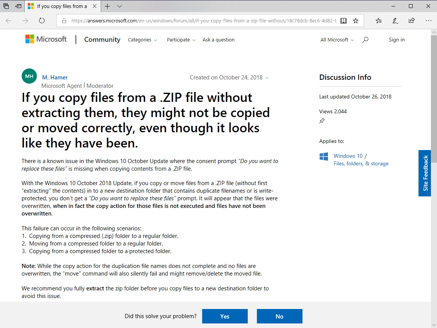This screenshot has width=437, height=328.
Task: Select the Ask a question menu item
Action: [x=218, y=40]
